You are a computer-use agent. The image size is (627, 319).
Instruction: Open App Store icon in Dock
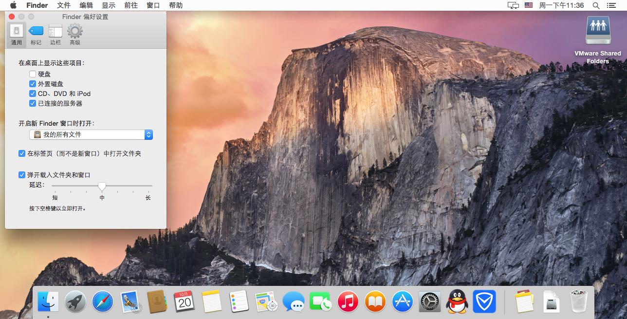(403, 302)
